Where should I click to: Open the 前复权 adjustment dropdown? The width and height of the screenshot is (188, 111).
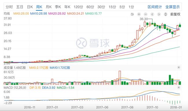[x=175, y=14]
